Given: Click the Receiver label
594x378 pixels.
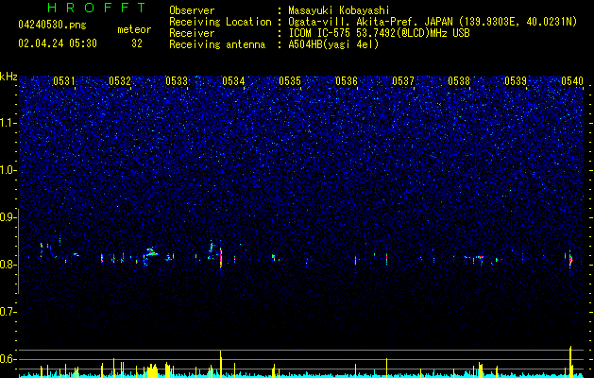Looking at the screenshot, I should (192, 33).
